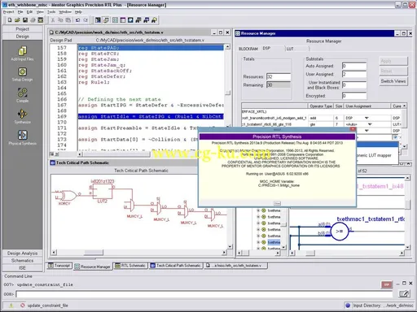
Task: Open the Design Analysis sidebar section
Action: tap(22, 253)
